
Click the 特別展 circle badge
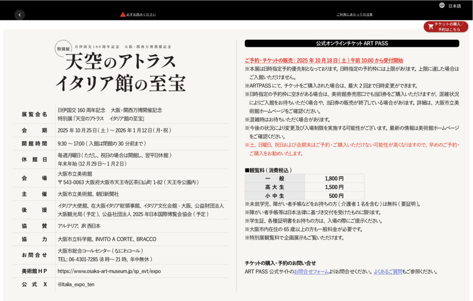[x=64, y=48]
